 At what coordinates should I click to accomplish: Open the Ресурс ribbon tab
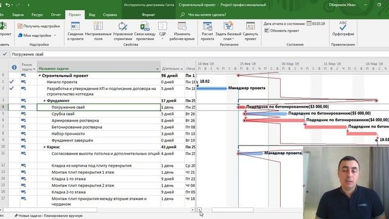click(x=37, y=15)
